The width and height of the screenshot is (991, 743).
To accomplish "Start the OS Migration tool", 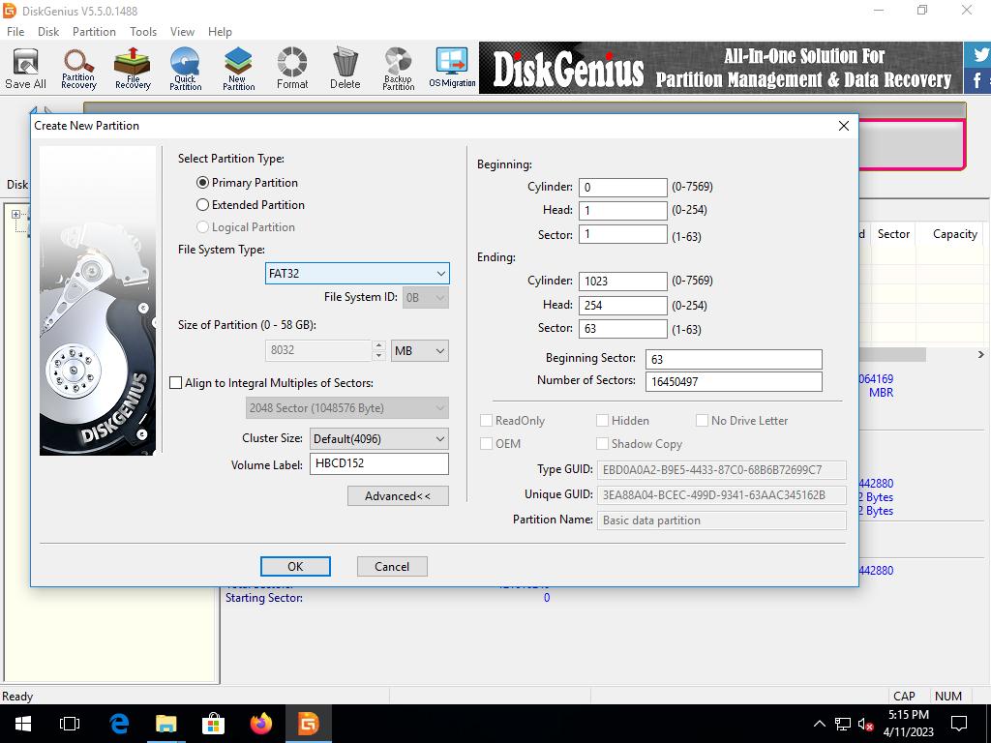I will pyautogui.click(x=452, y=68).
